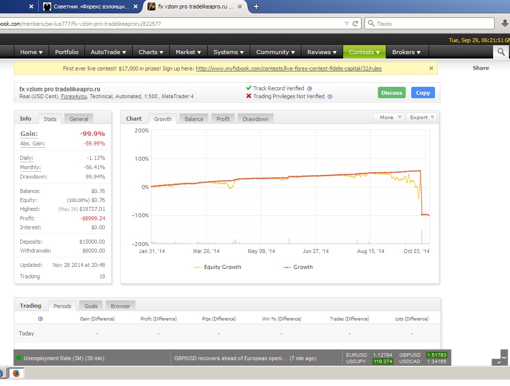Close the Советник Форекс tab

pyautogui.click(x=136, y=6)
